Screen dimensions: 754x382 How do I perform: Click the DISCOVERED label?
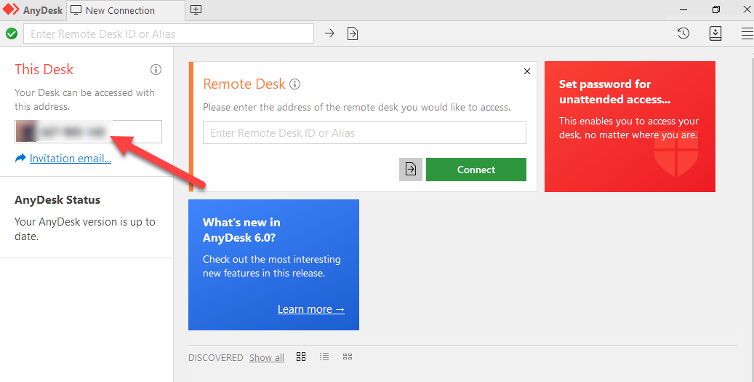click(x=216, y=357)
